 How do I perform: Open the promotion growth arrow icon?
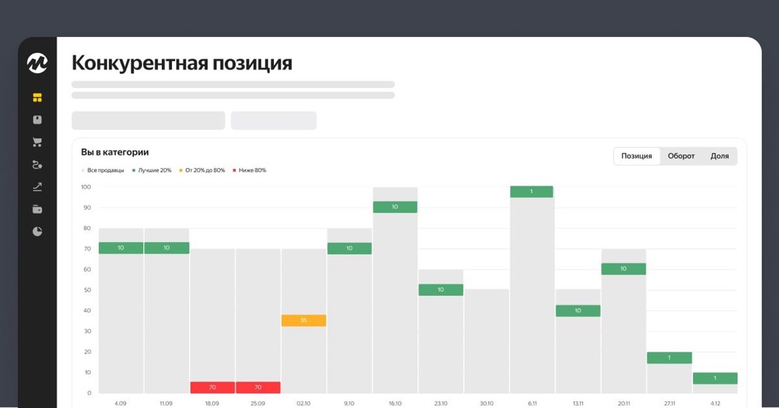37,187
